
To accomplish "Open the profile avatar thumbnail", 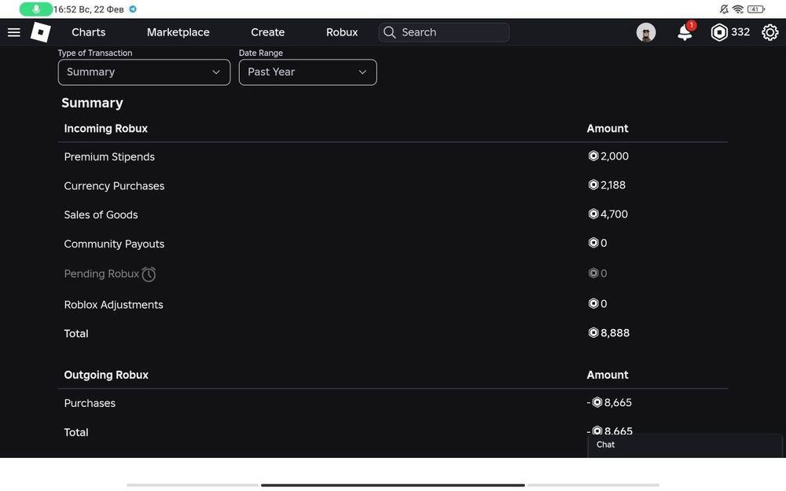I will (x=646, y=32).
